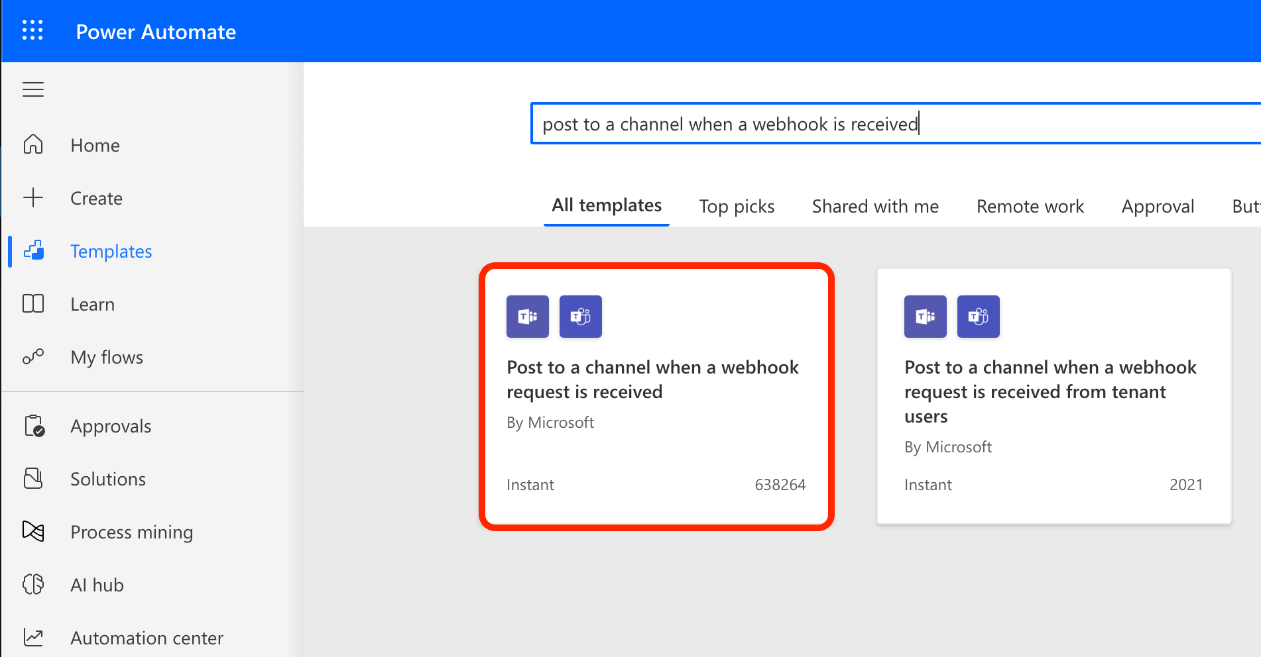Open the app launcher waffle icon

click(32, 30)
